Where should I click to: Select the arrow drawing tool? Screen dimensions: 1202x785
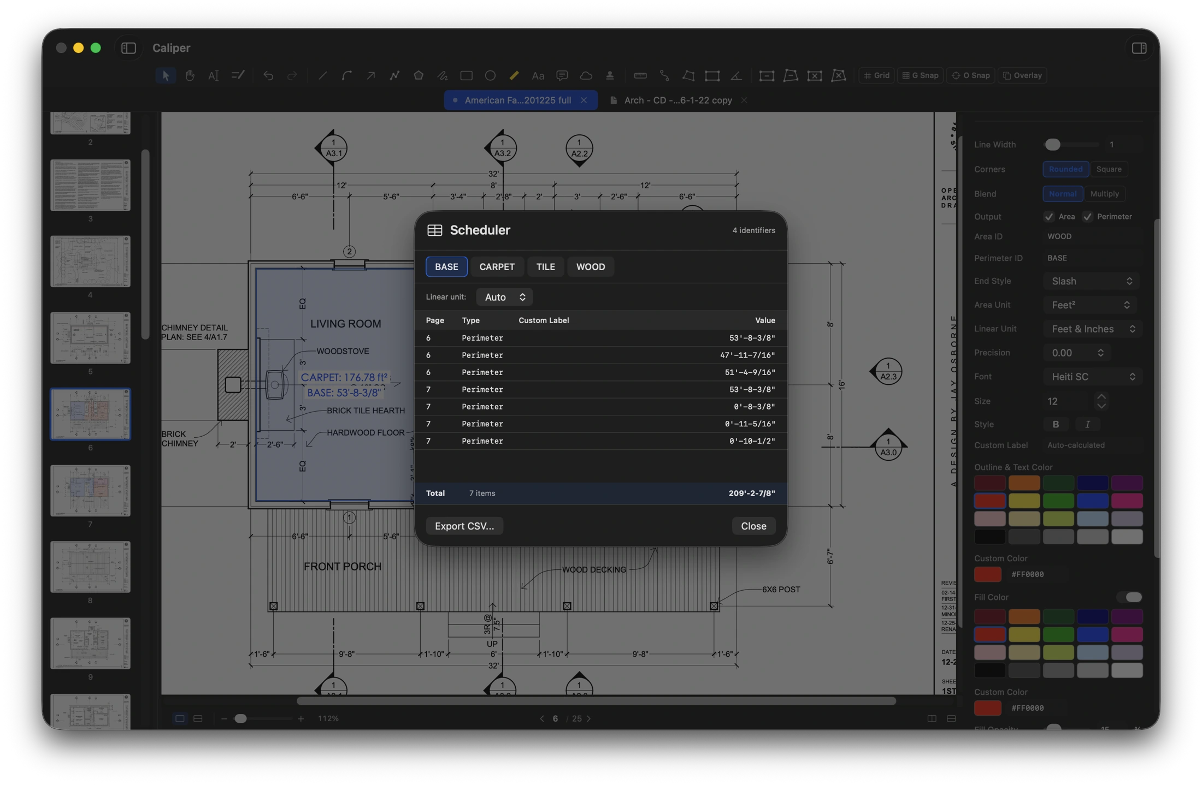pyautogui.click(x=370, y=75)
